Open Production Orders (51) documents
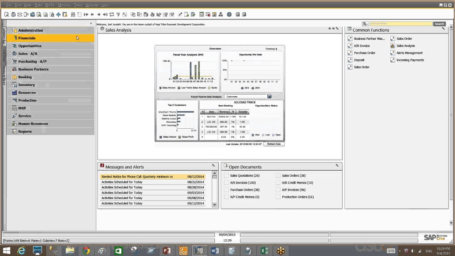The width and height of the screenshot is (455, 256). (x=298, y=197)
